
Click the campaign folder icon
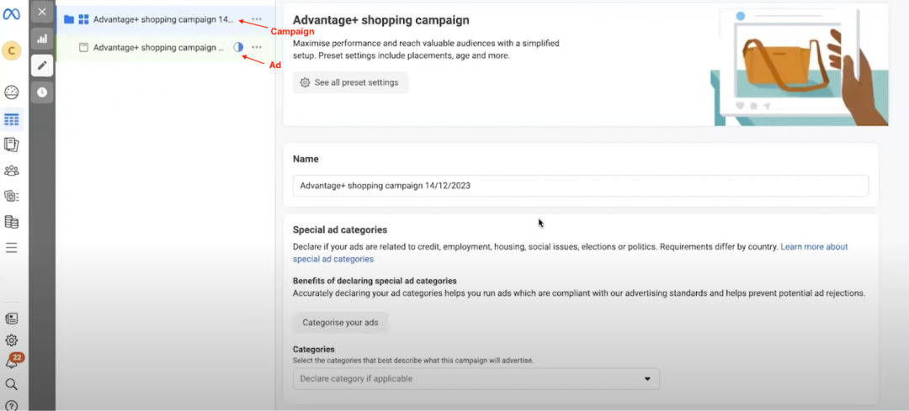click(x=69, y=19)
